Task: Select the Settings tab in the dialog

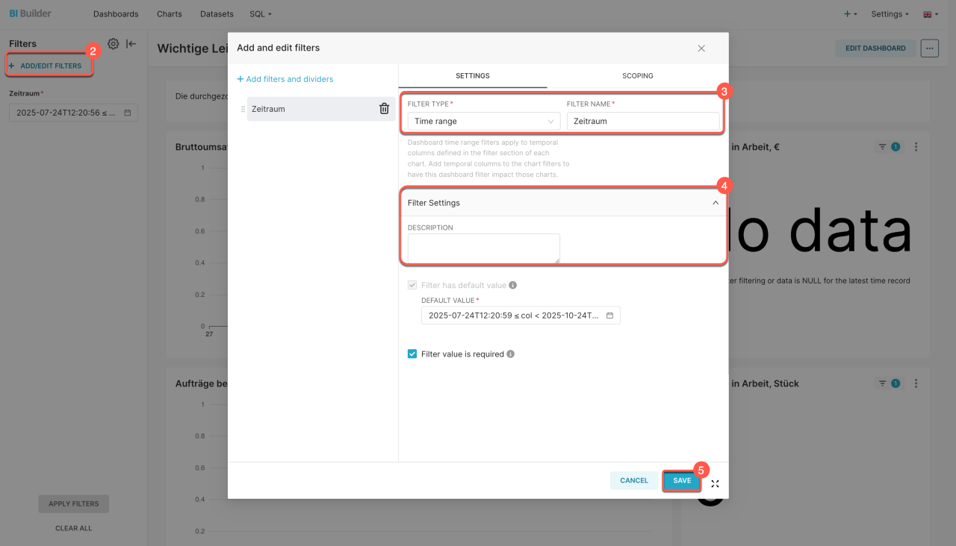Action: pyautogui.click(x=473, y=76)
